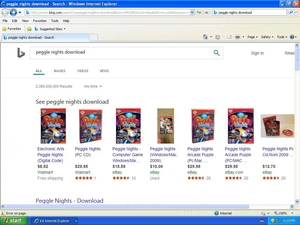This screenshot has height=225, width=300.
Task: Click the 14 Internet Explorer taskbar group
Action: point(55,221)
